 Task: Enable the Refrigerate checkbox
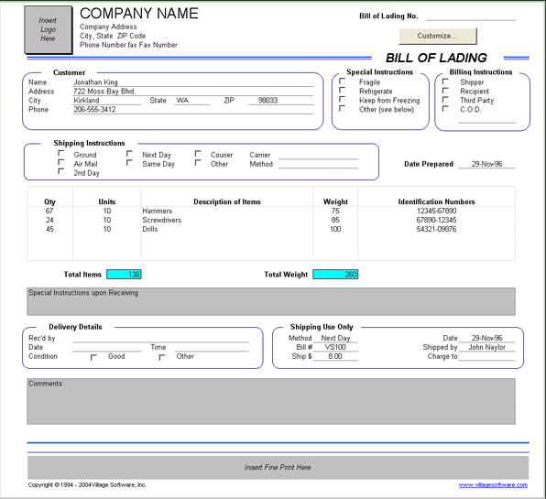[x=343, y=91]
